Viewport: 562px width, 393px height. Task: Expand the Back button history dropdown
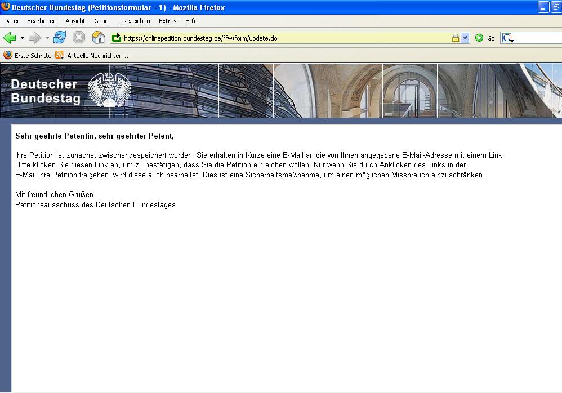23,38
